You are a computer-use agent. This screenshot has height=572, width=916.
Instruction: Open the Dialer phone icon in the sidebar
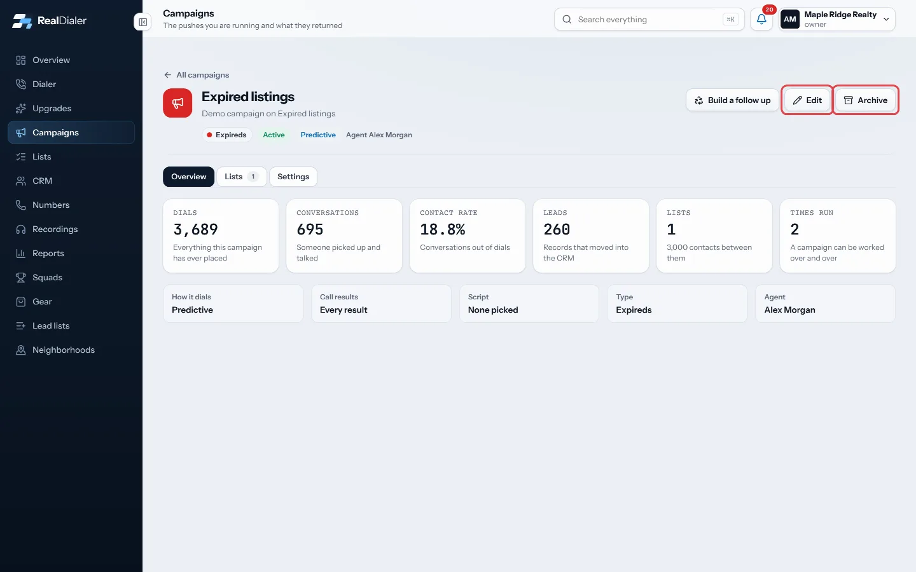coord(21,85)
